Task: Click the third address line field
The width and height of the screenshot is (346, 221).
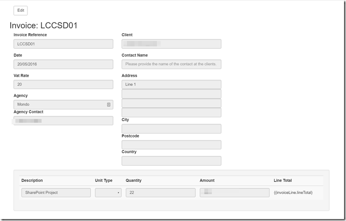Action: point(171,103)
